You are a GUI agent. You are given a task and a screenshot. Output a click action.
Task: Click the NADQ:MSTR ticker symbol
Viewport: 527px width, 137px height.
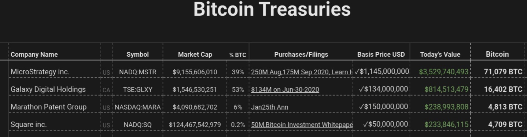pyautogui.click(x=137, y=72)
